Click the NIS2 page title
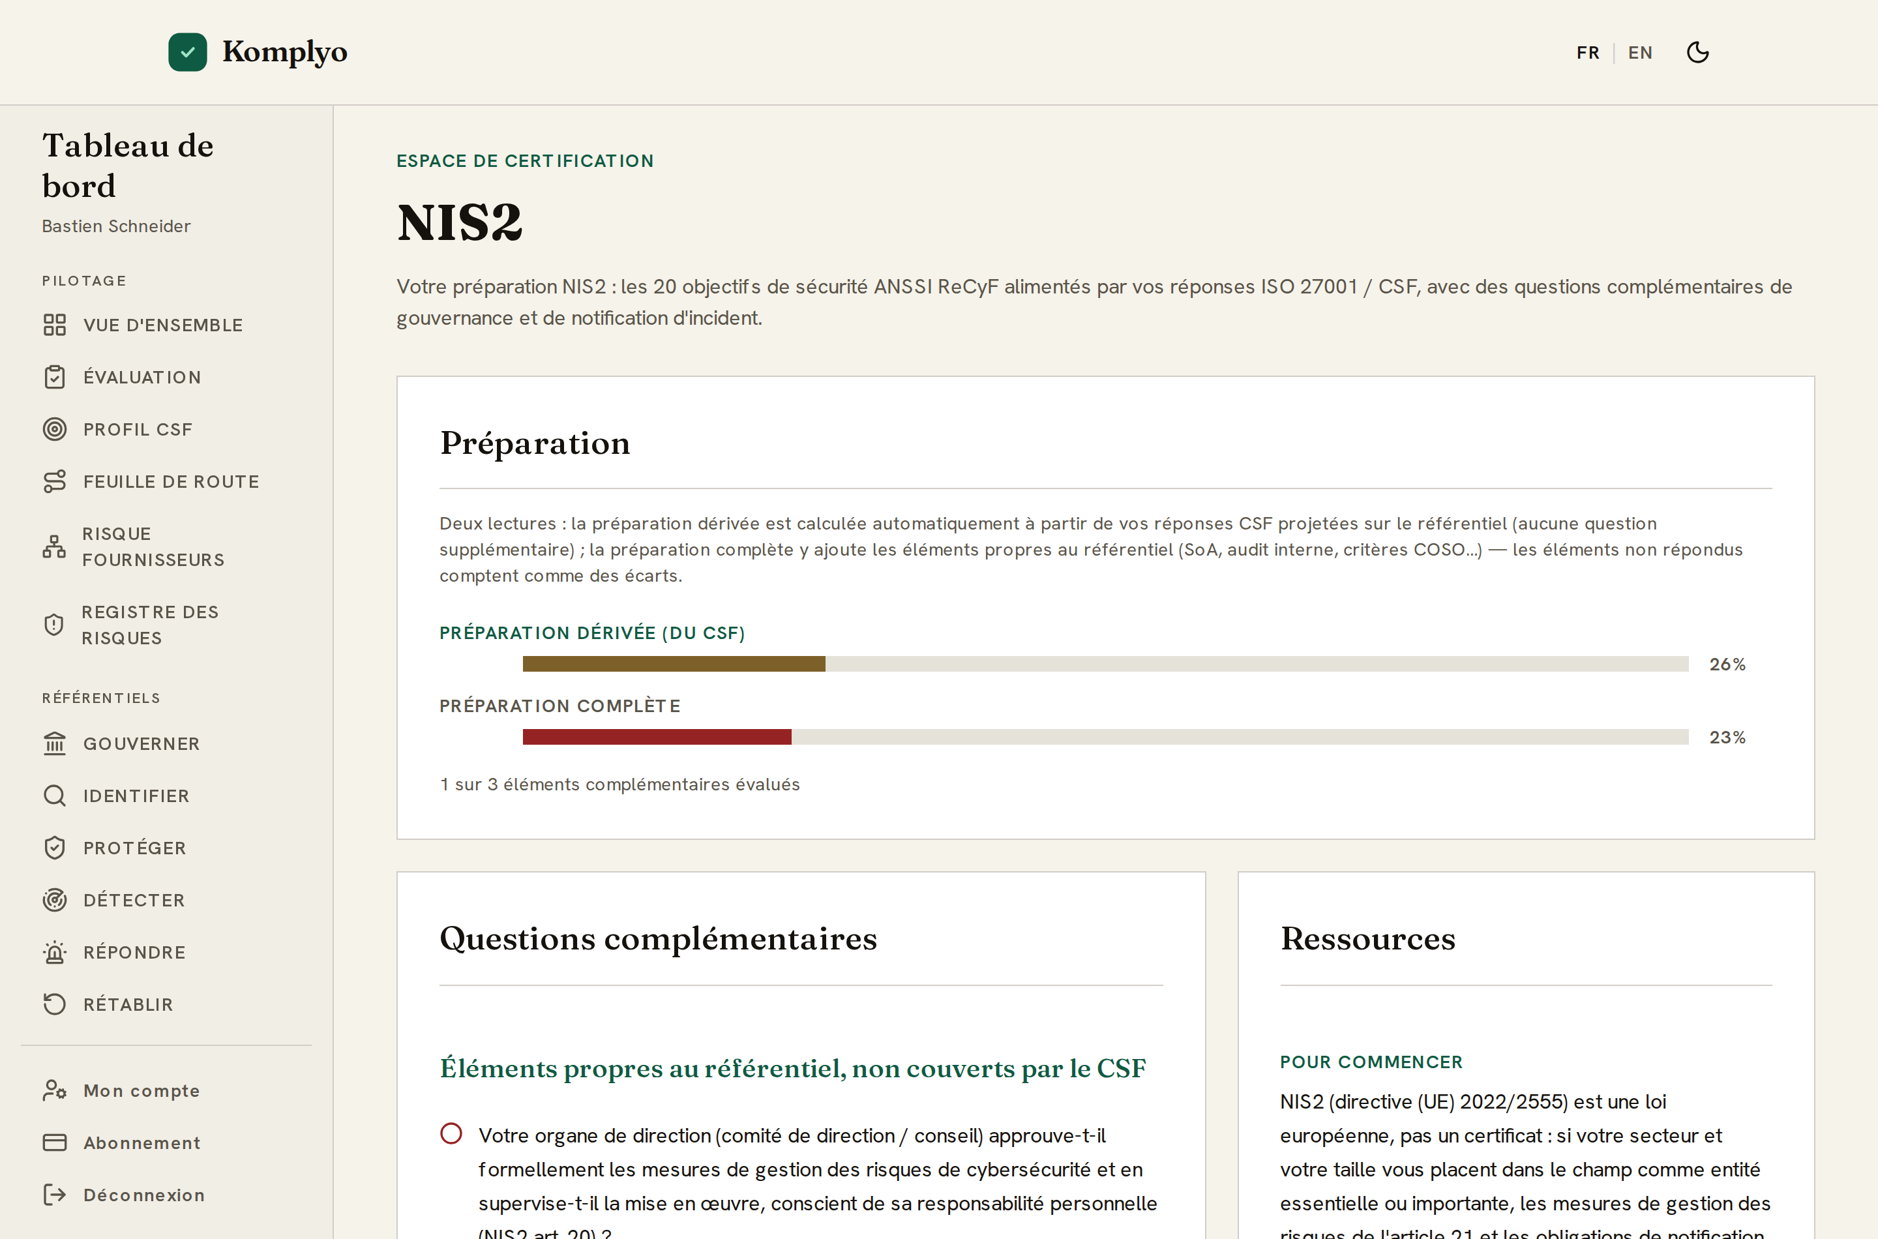The height and width of the screenshot is (1239, 1878). (459, 222)
